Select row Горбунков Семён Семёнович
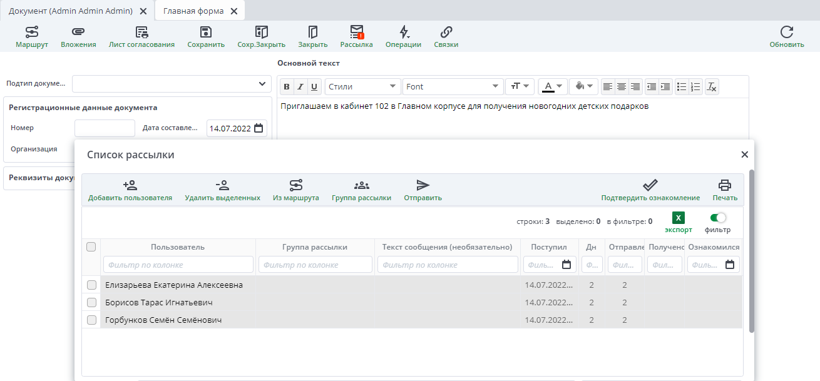 coord(412,320)
